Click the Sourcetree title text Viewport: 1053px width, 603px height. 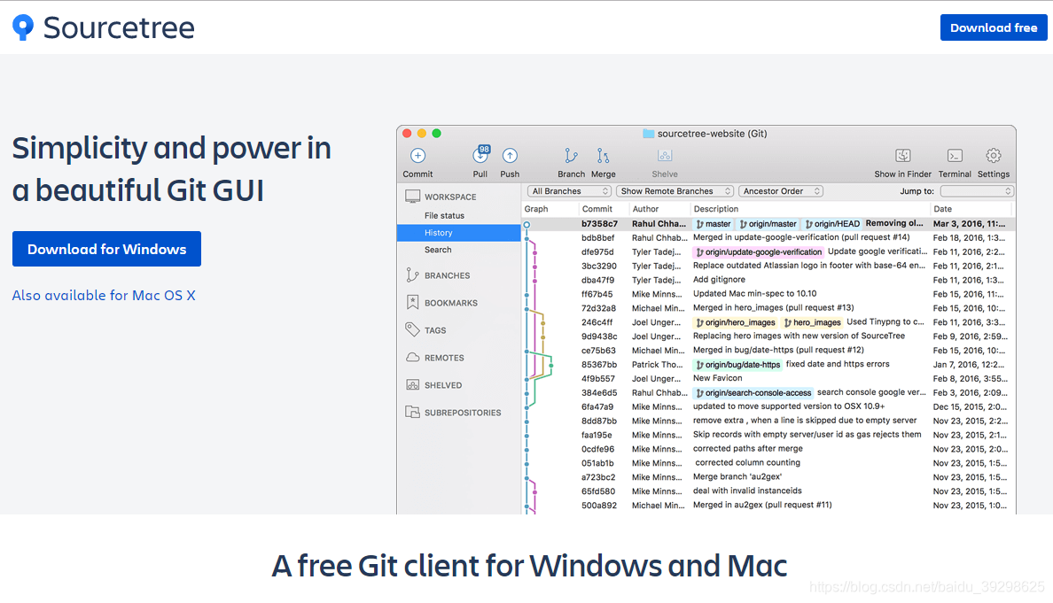tap(119, 27)
